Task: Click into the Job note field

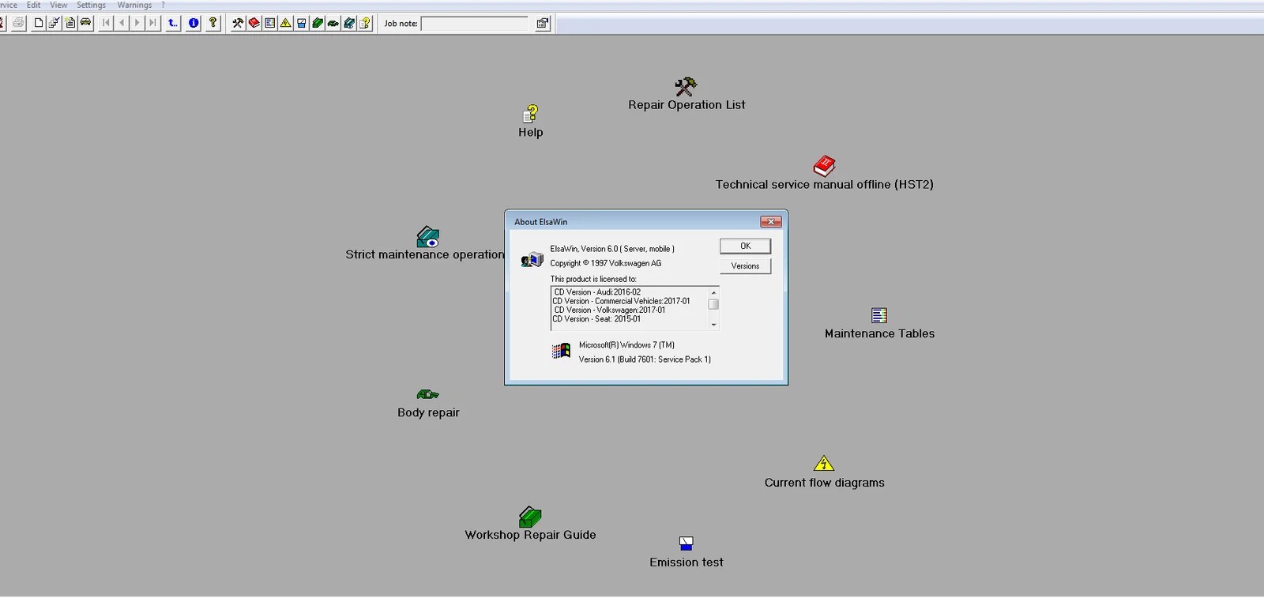Action: click(475, 24)
